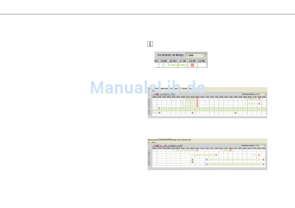The width and height of the screenshot is (295, 208).
Task: Select Ju Off marker at 09:00 in middle window
Action: pyautogui.click(x=197, y=106)
